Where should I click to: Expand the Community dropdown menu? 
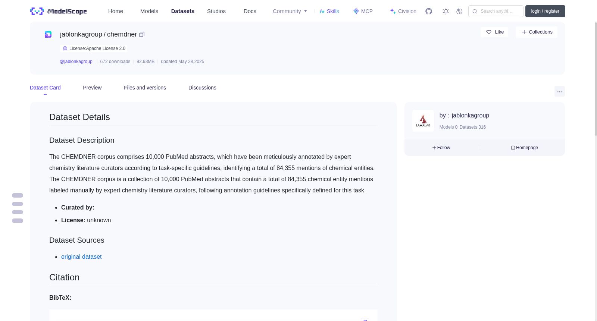(290, 11)
